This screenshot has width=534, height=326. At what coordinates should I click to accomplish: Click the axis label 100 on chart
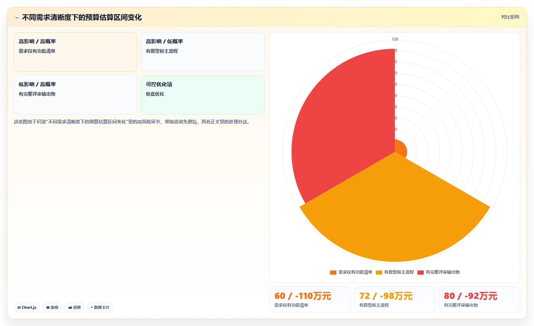click(395, 39)
